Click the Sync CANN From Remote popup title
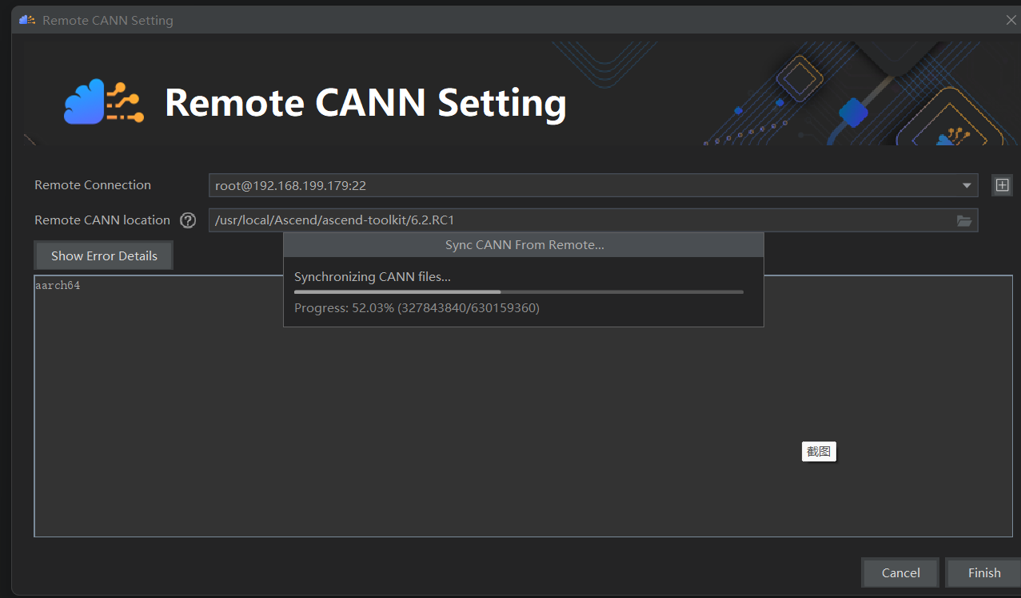The image size is (1021, 598). (x=524, y=245)
